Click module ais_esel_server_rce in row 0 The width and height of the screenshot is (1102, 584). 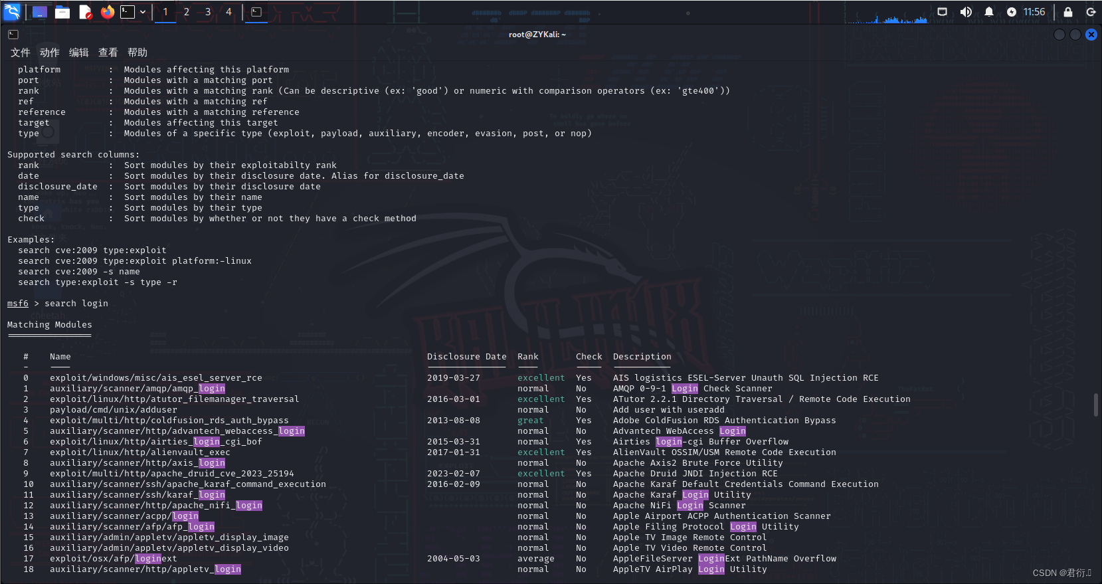tap(156, 378)
